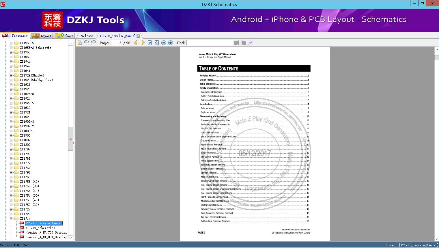This screenshot has width=439, height=248.
Task: Click the XT171x folder icon
Action: 16,219
